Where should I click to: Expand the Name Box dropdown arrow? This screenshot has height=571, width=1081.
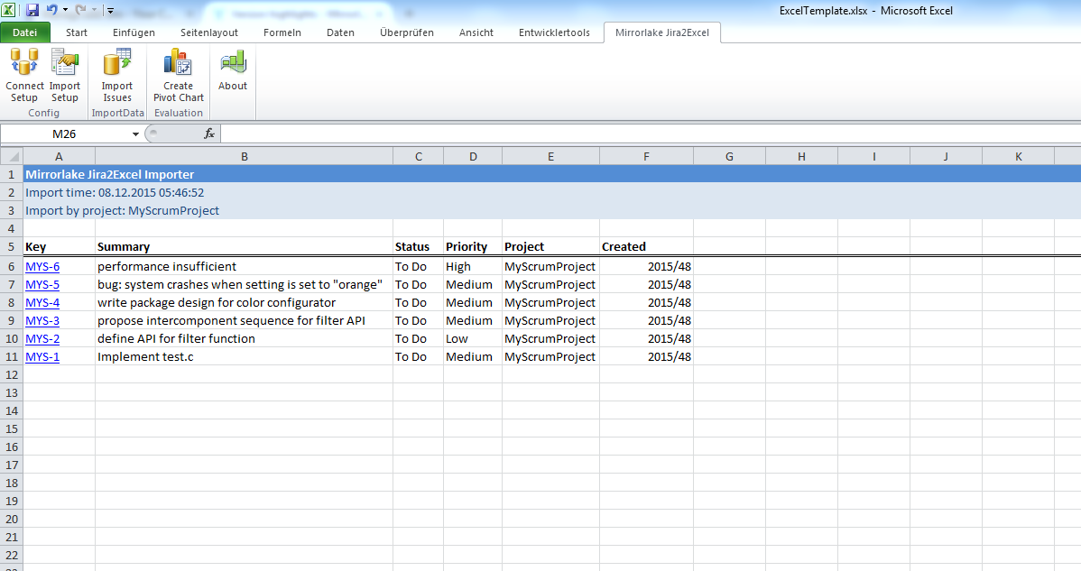pos(135,134)
